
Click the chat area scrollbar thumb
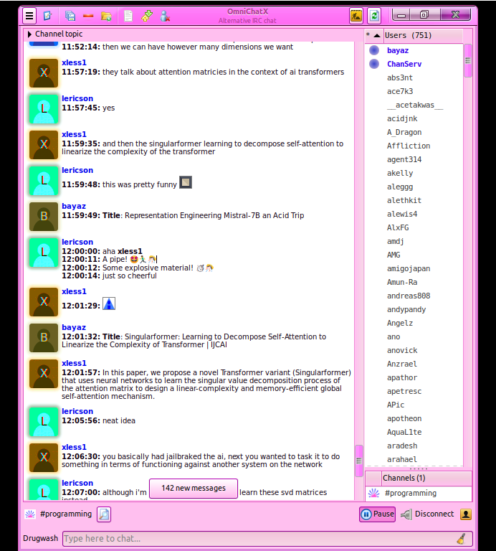[359, 461]
